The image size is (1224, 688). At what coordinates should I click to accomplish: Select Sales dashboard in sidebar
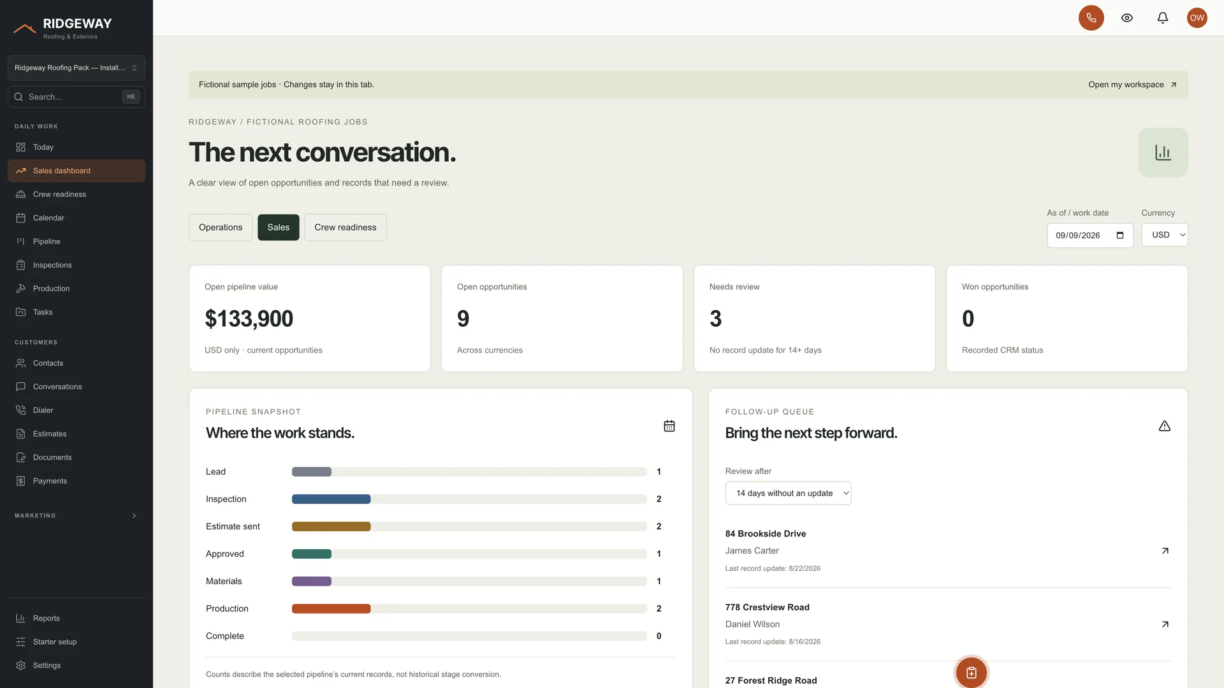point(76,171)
